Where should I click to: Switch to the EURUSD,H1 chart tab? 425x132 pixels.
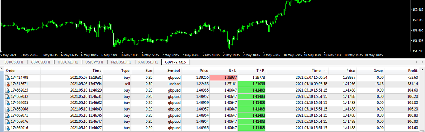[14, 62]
